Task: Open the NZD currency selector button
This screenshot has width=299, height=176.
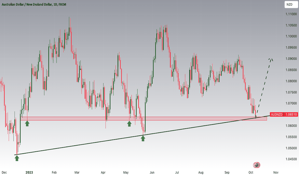Action: pos(291,4)
